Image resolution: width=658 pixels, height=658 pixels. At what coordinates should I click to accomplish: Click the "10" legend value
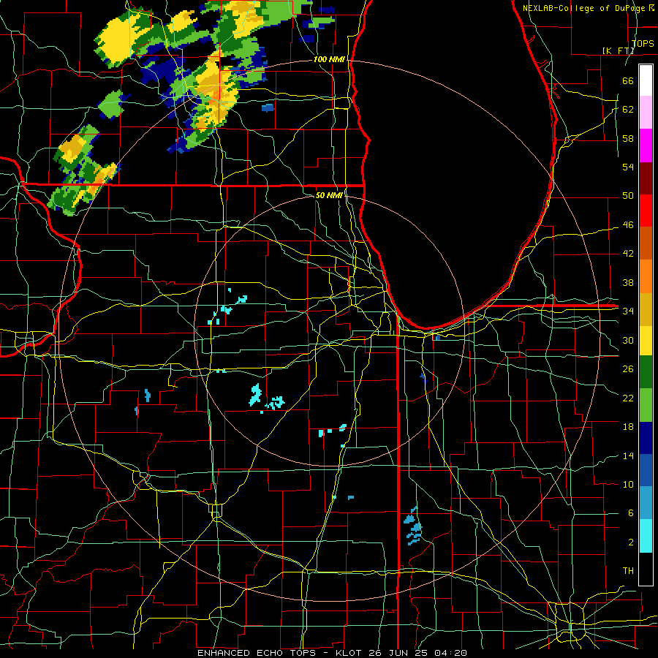628,485
